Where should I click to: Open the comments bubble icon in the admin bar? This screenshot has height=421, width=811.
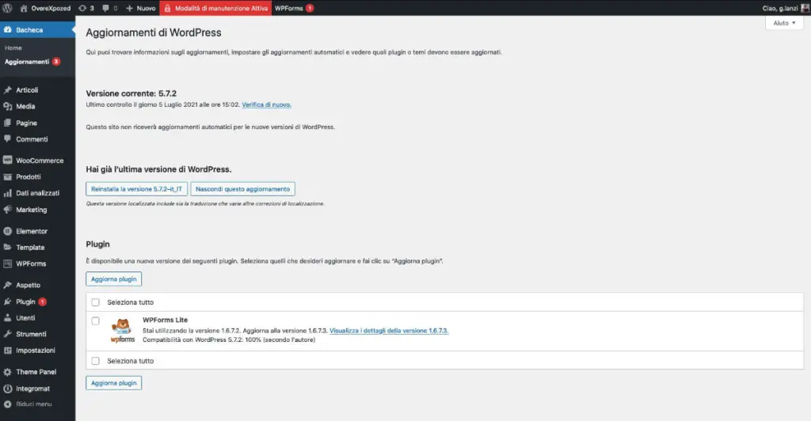tap(105, 8)
